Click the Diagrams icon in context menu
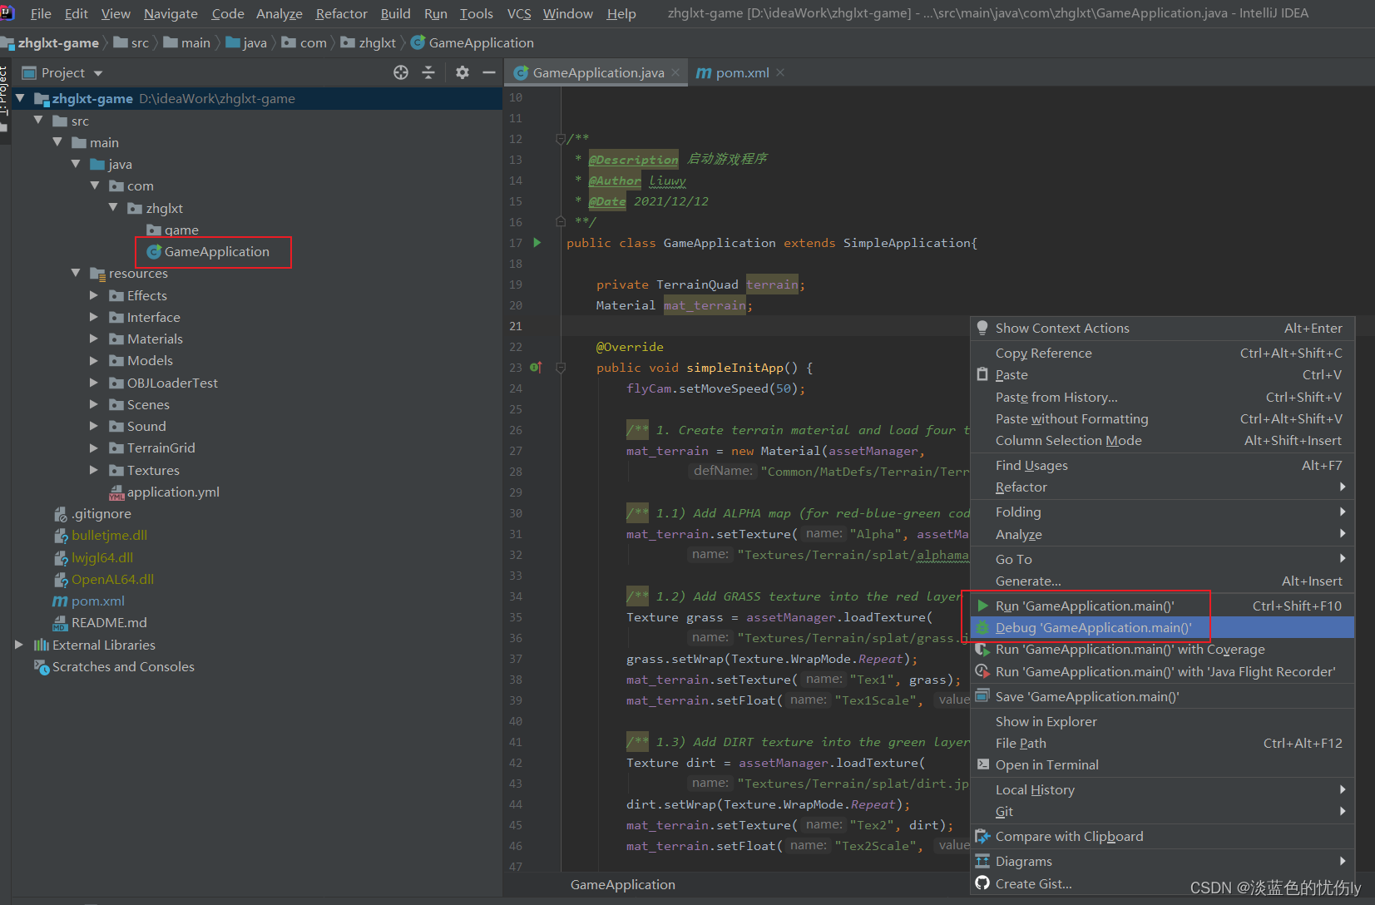The image size is (1375, 905). point(982,861)
